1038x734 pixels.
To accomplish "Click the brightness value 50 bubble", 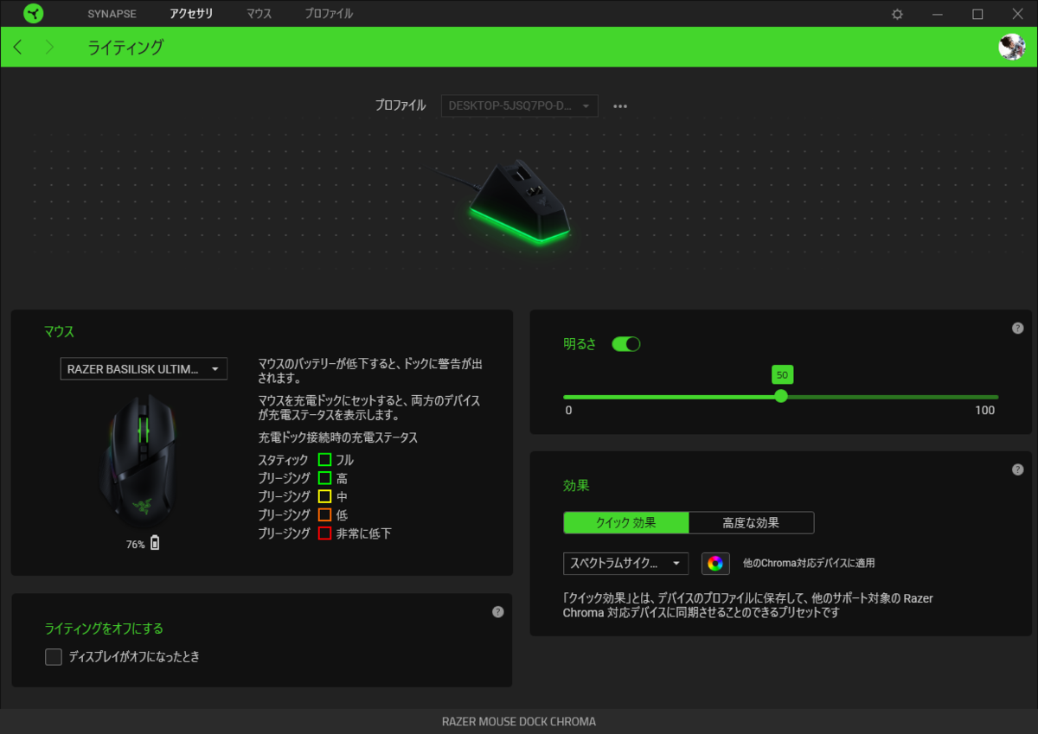I will [782, 375].
